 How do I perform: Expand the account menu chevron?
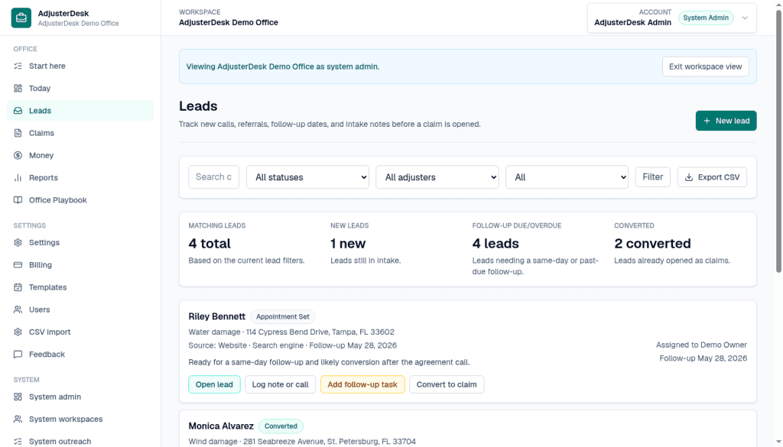745,18
